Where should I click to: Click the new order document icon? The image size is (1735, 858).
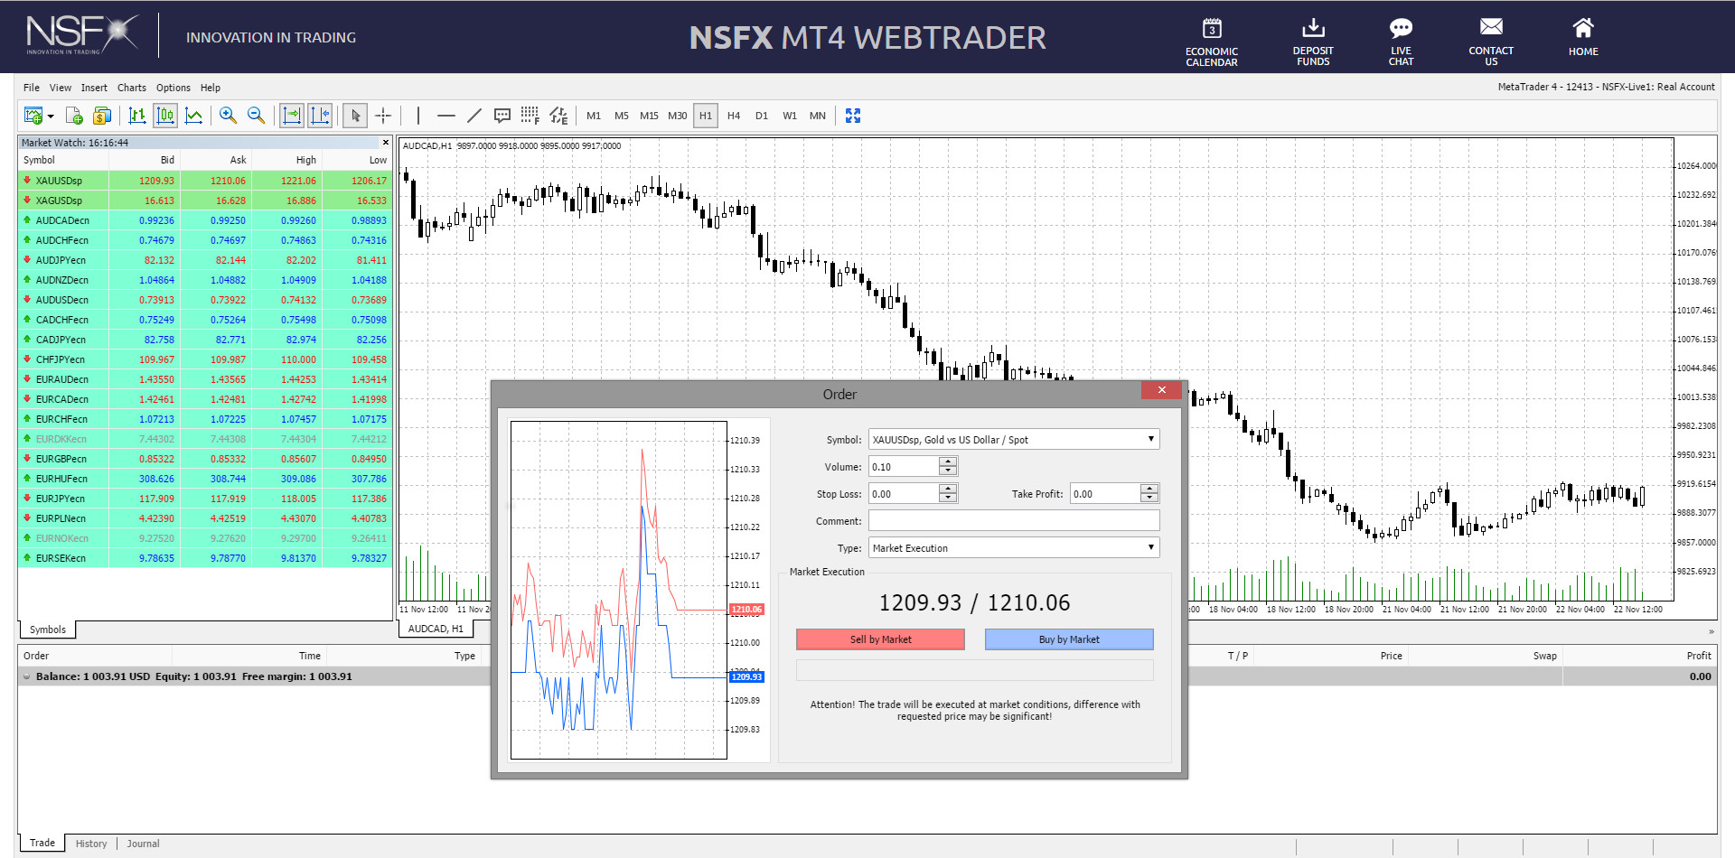74,116
